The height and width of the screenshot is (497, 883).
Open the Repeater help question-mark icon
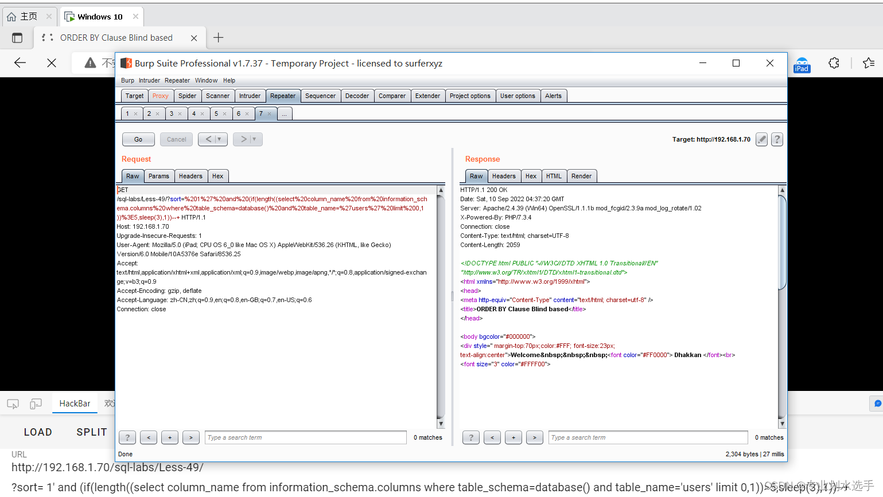point(777,139)
